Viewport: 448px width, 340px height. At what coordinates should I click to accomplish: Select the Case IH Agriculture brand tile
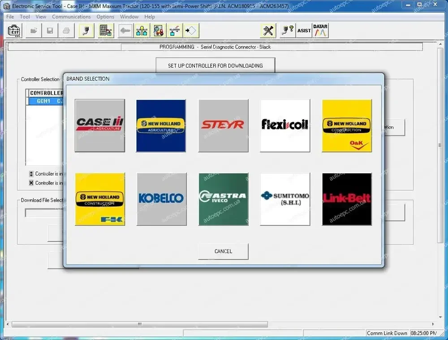(100, 126)
